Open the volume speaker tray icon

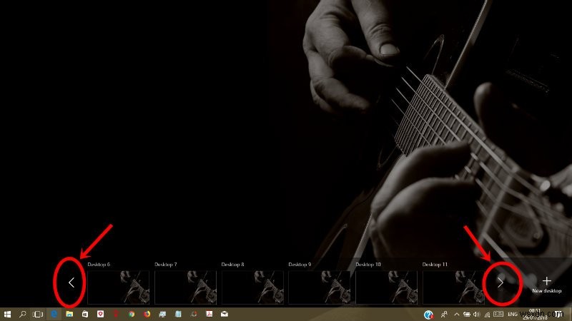pos(476,314)
